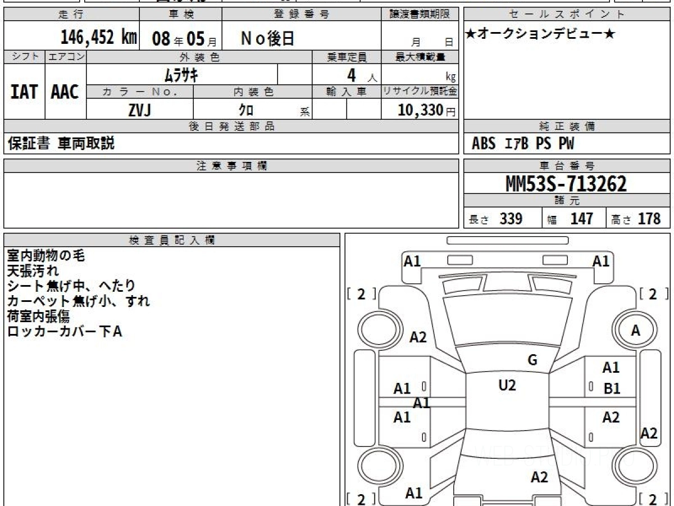The image size is (674, 506).
Task: Click the license plate rectangle atop diagram
Action: [x=507, y=241]
